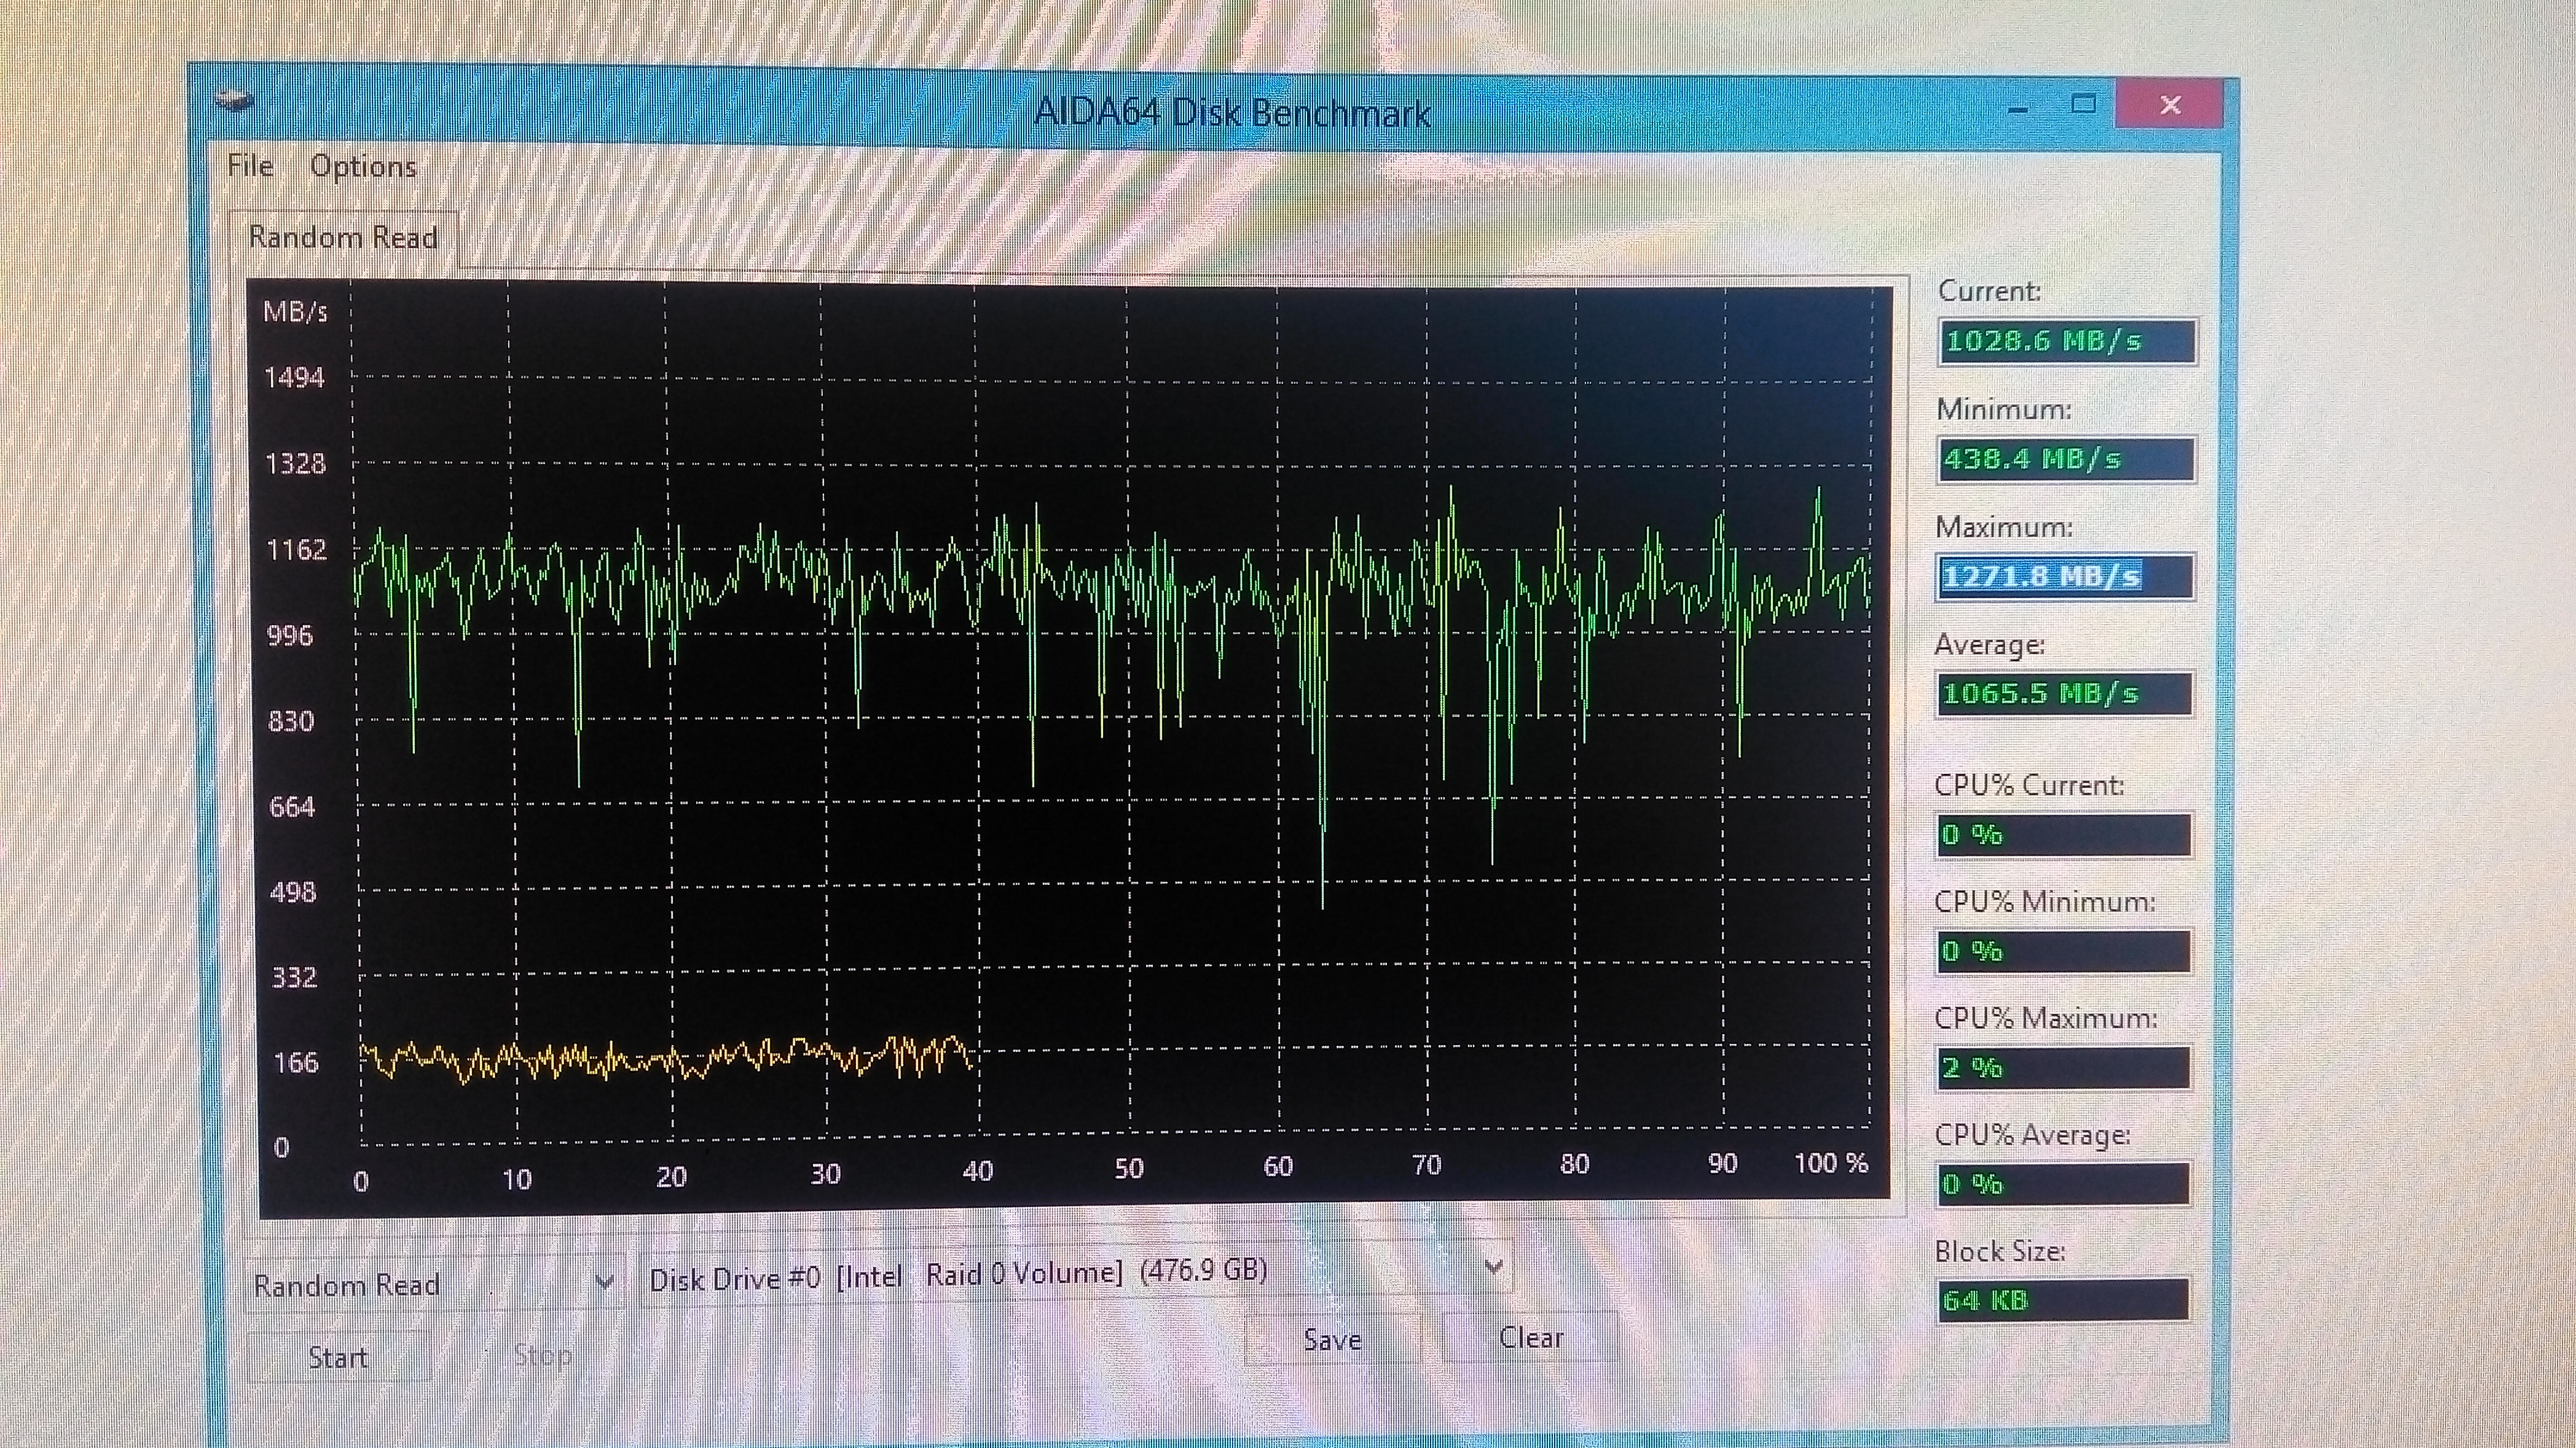Select the Random Read tab
2576x1448 pixels.
[343, 238]
